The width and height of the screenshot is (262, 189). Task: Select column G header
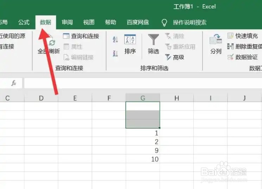(x=143, y=98)
